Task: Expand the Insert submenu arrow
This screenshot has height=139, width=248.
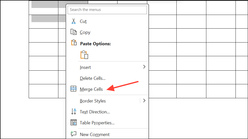Action: 144,67
